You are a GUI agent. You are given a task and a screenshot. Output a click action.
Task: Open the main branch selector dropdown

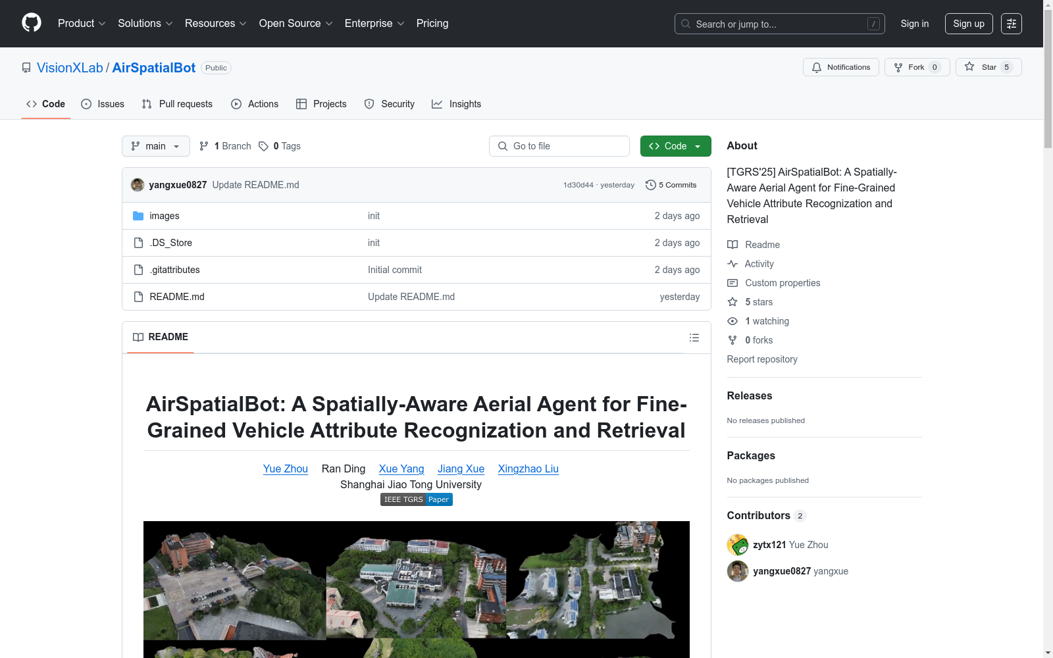(156, 146)
